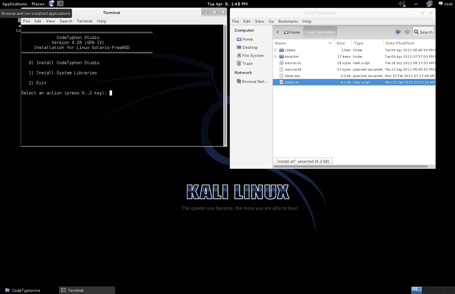Open file manager's Go menu

coord(271,21)
